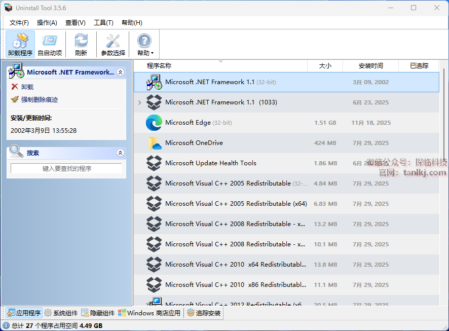Open the 帮助(H) menu
This screenshot has width=449, height=331.
pyautogui.click(x=132, y=23)
